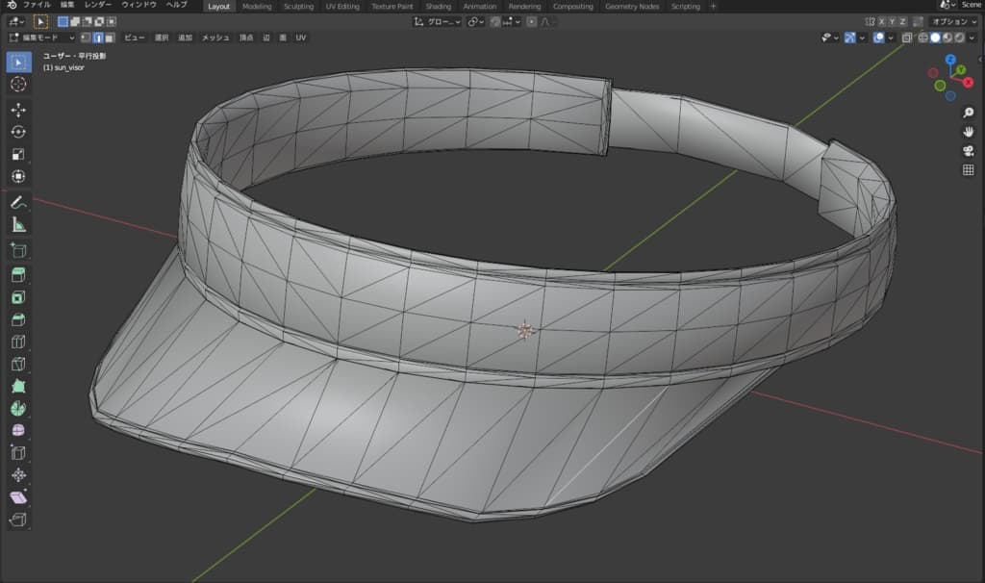The image size is (985, 583).
Task: Open the メッシュ menu
Action: click(x=215, y=38)
